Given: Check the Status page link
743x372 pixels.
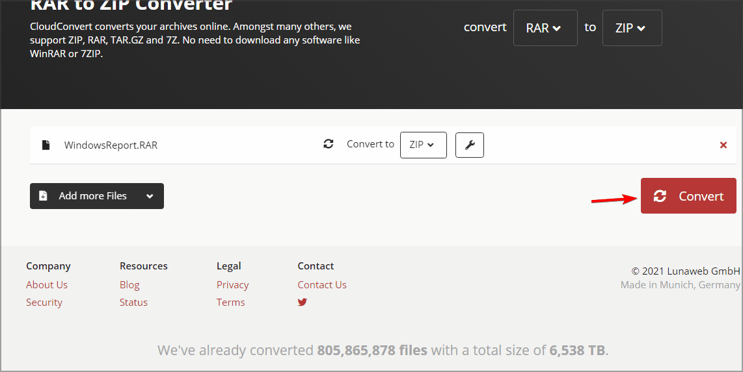Looking at the screenshot, I should coord(133,302).
